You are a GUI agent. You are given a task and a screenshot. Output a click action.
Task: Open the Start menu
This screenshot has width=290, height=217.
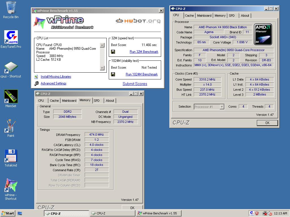[8, 214]
